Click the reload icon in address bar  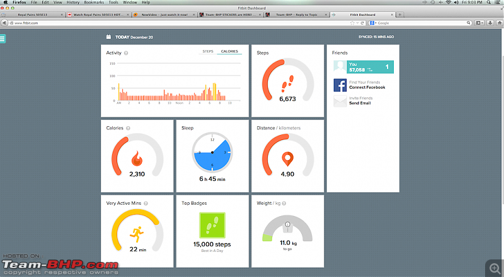click(362, 23)
